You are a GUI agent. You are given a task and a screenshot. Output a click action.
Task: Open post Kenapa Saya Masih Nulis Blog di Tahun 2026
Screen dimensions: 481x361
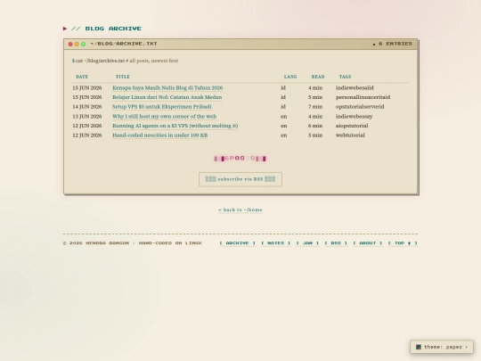[167, 87]
